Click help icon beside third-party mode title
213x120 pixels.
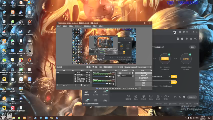point(163,47)
